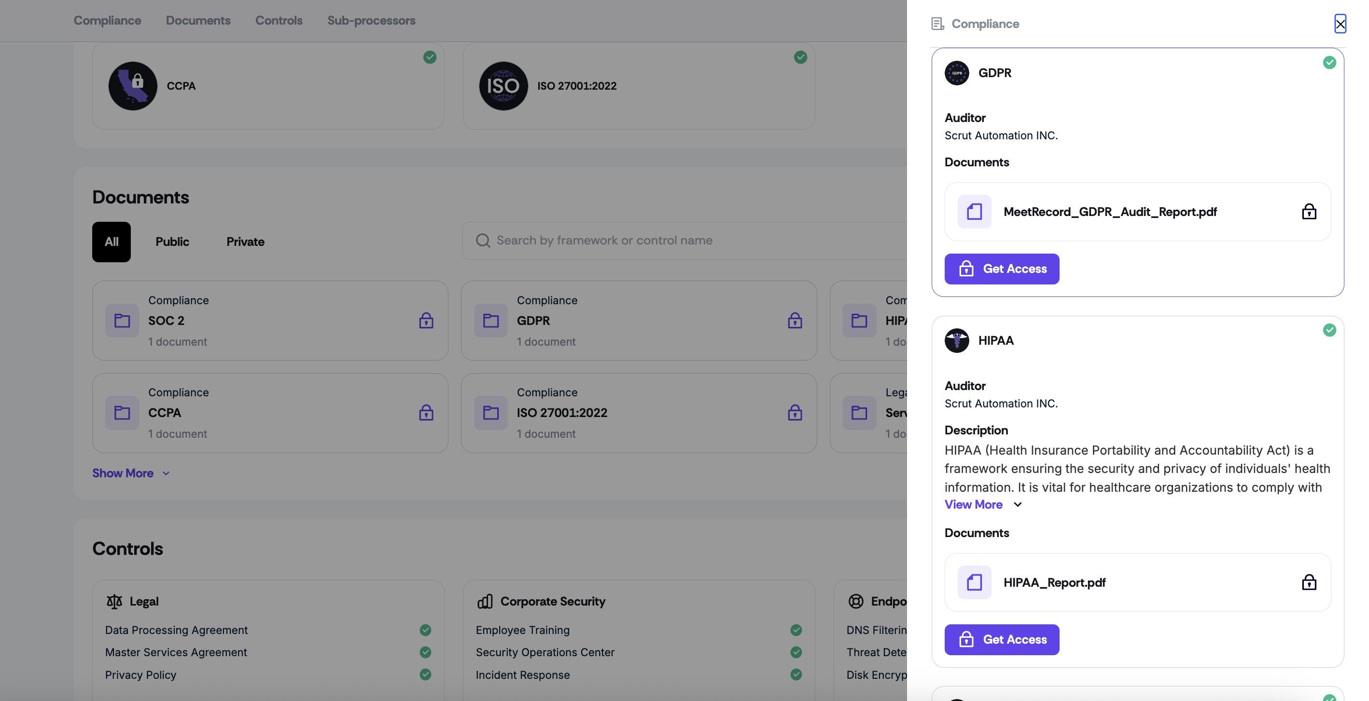Focus the framework or control search field
The height and width of the screenshot is (701, 1369).
point(691,241)
